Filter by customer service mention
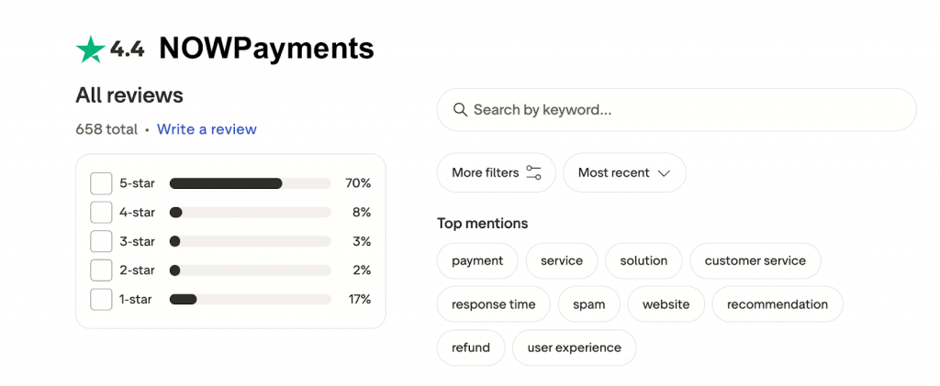940x386 pixels. [x=755, y=260]
